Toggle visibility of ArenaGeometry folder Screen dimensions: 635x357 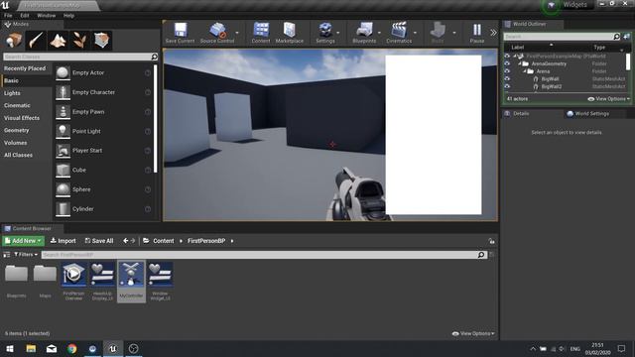point(507,63)
